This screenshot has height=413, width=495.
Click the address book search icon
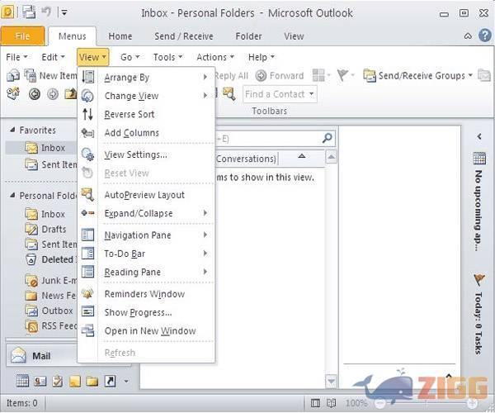coord(229,94)
